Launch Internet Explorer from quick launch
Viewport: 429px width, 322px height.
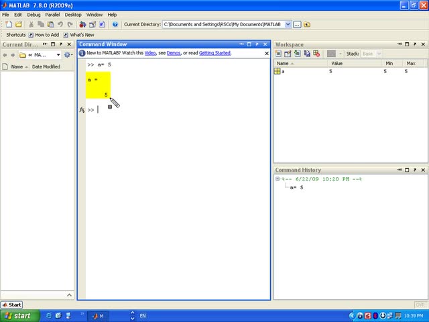[49, 316]
